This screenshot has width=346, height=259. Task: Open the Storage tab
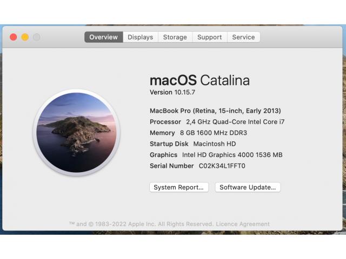175,37
